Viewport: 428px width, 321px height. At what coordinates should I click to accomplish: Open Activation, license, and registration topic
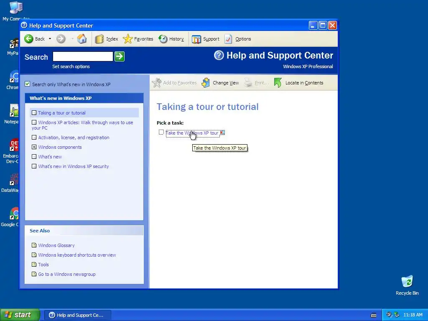click(x=74, y=138)
